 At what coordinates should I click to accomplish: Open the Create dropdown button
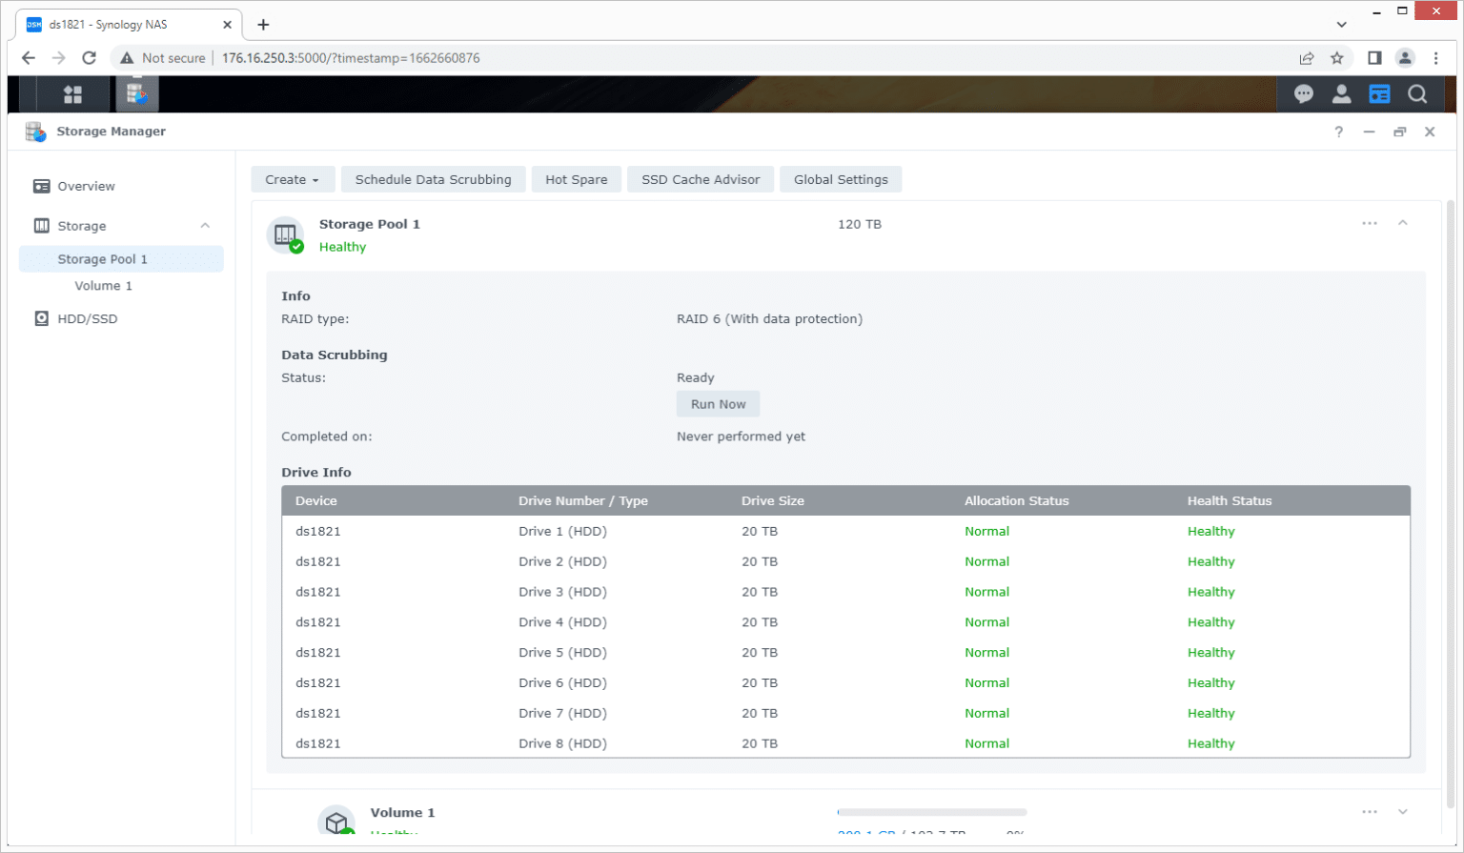(293, 179)
